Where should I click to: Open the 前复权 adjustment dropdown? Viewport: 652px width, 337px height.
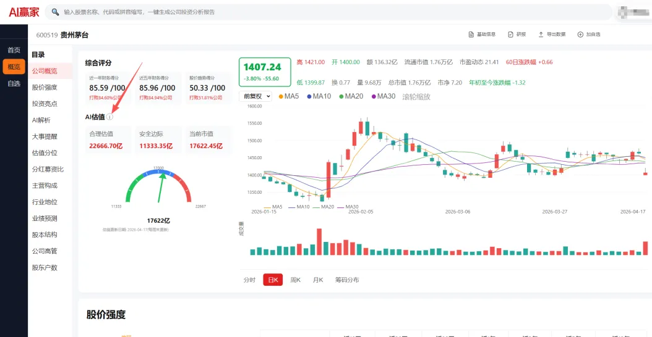click(x=255, y=96)
